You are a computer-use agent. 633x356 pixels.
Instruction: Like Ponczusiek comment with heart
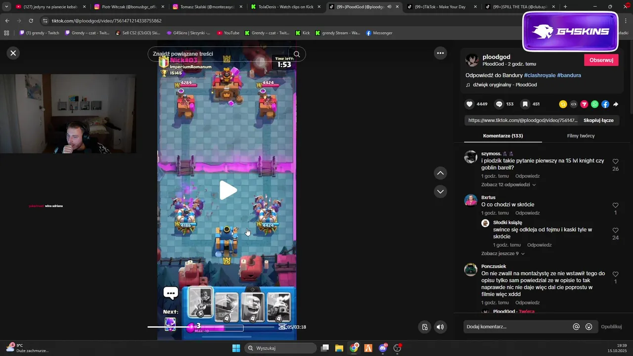[615, 274]
